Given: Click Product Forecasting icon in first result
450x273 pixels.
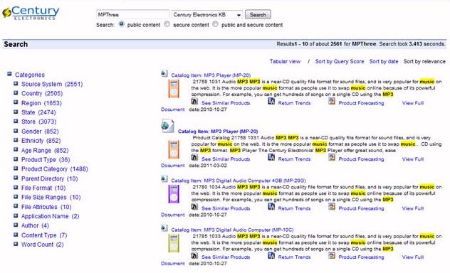Looking at the screenshot, I should (332, 101).
